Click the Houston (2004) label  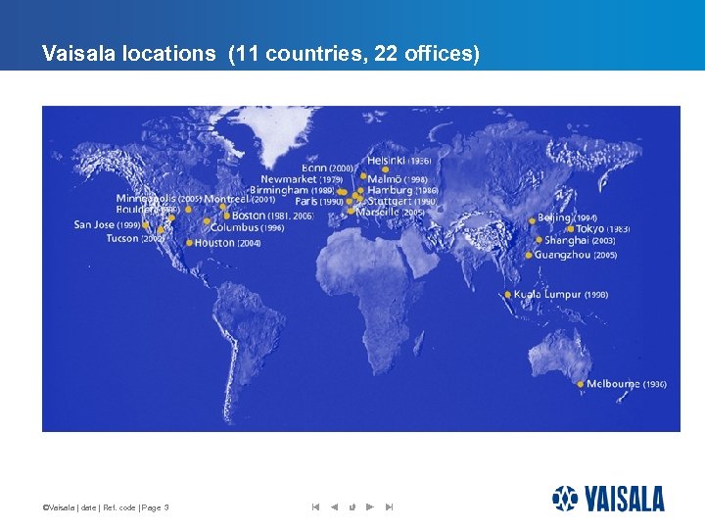(227, 243)
